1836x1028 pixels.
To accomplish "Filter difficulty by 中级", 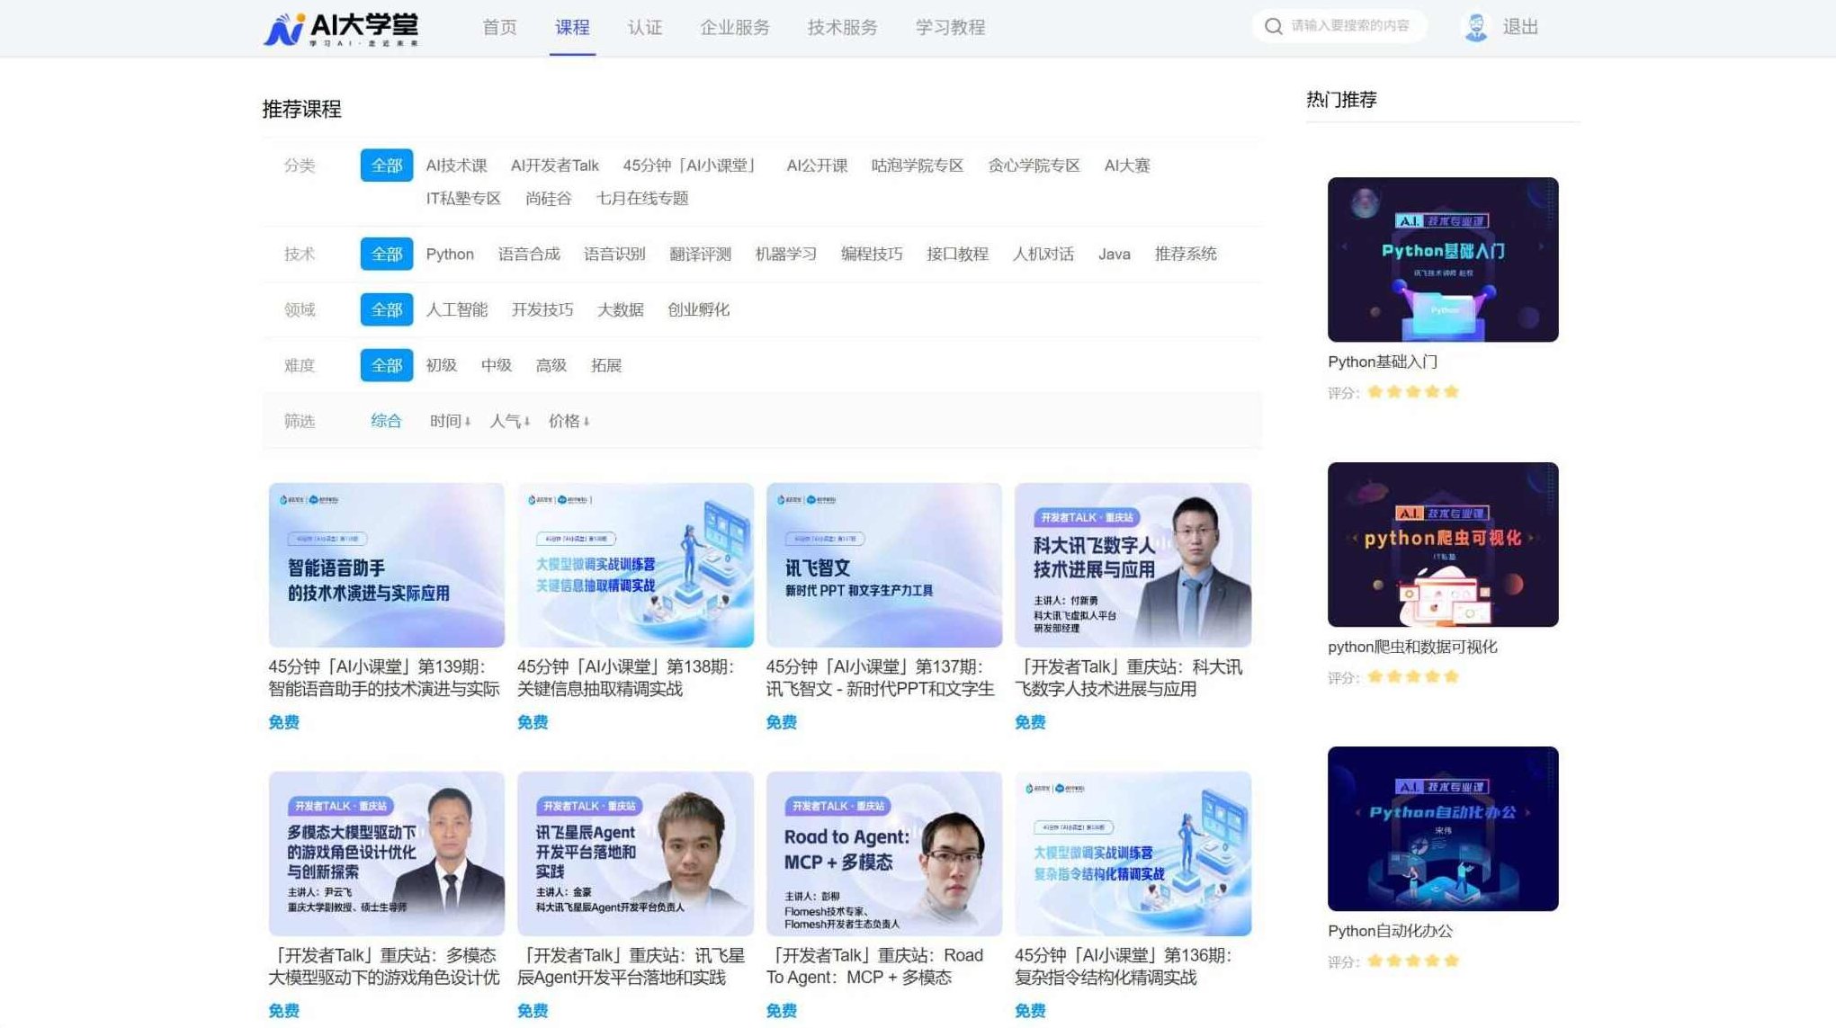I will pyautogui.click(x=496, y=365).
